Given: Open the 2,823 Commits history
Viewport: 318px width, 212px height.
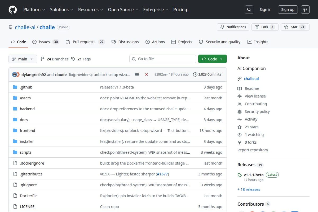Looking at the screenshot, I should [x=207, y=74].
